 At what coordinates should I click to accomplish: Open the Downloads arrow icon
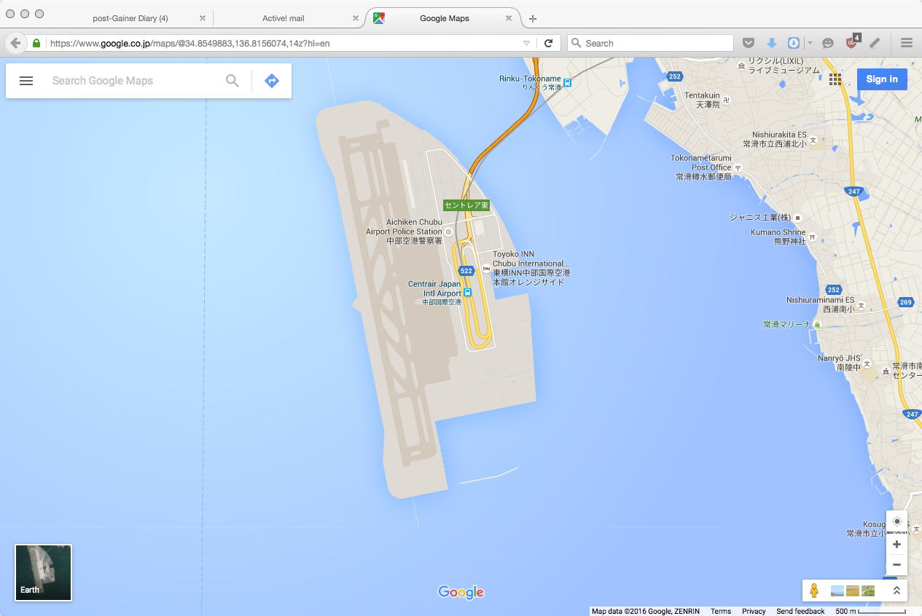[x=771, y=43]
